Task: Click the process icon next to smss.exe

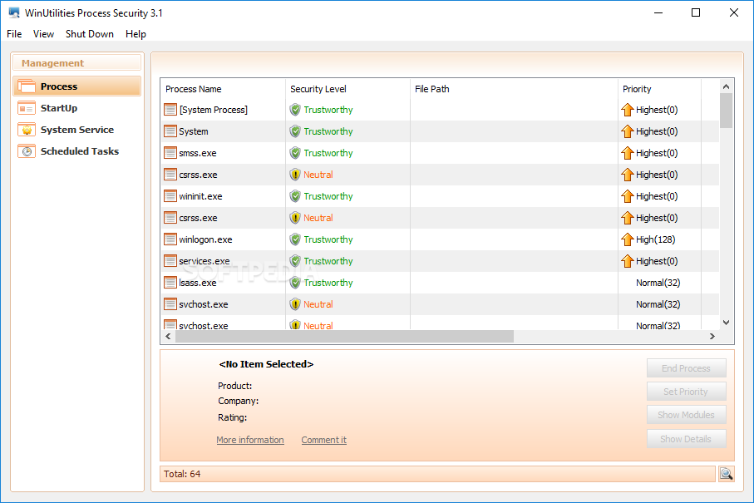Action: tap(170, 153)
